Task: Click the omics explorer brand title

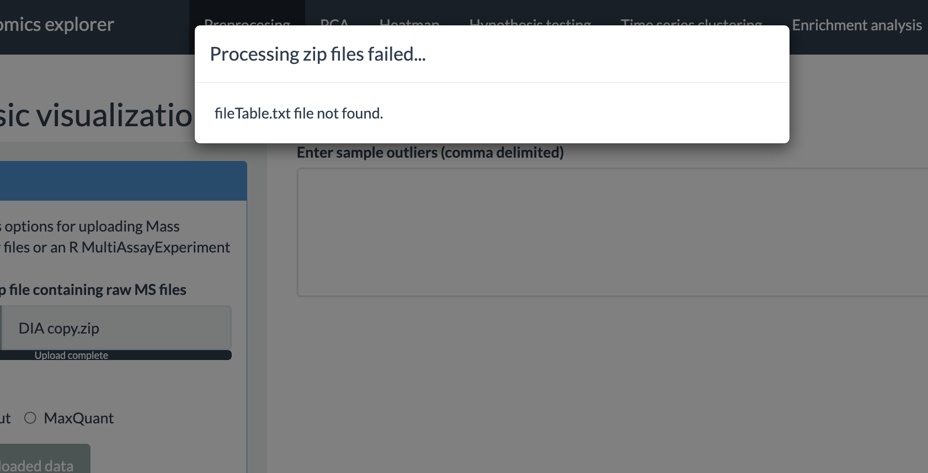Action: click(x=56, y=24)
